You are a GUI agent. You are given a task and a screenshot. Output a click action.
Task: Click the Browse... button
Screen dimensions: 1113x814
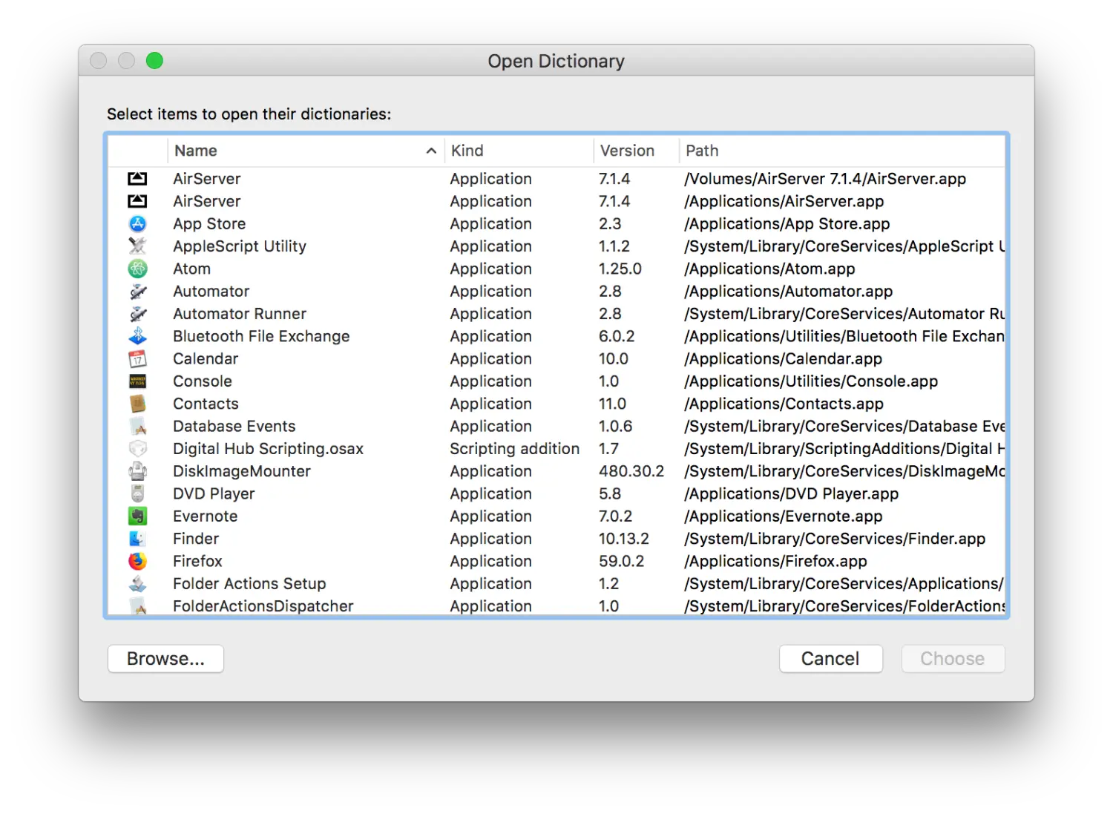tap(165, 659)
